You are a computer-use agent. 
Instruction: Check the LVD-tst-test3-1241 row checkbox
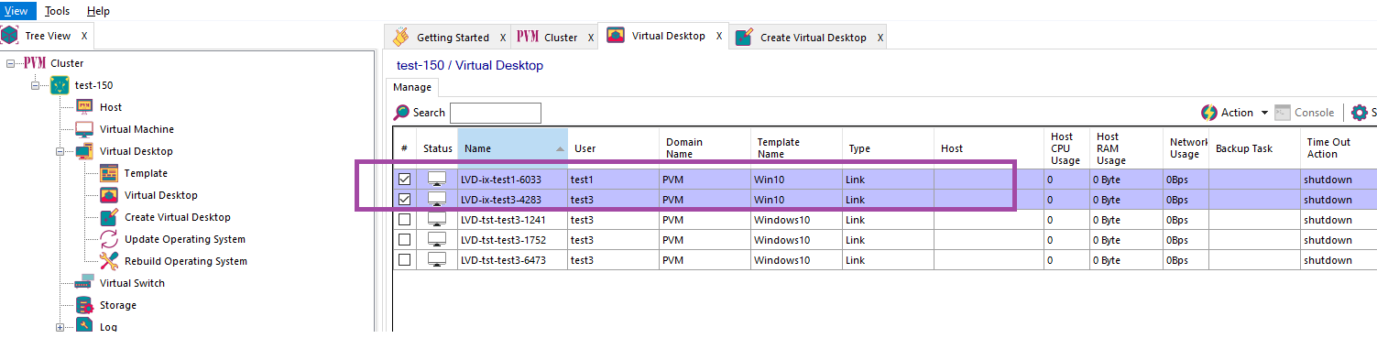click(x=404, y=220)
